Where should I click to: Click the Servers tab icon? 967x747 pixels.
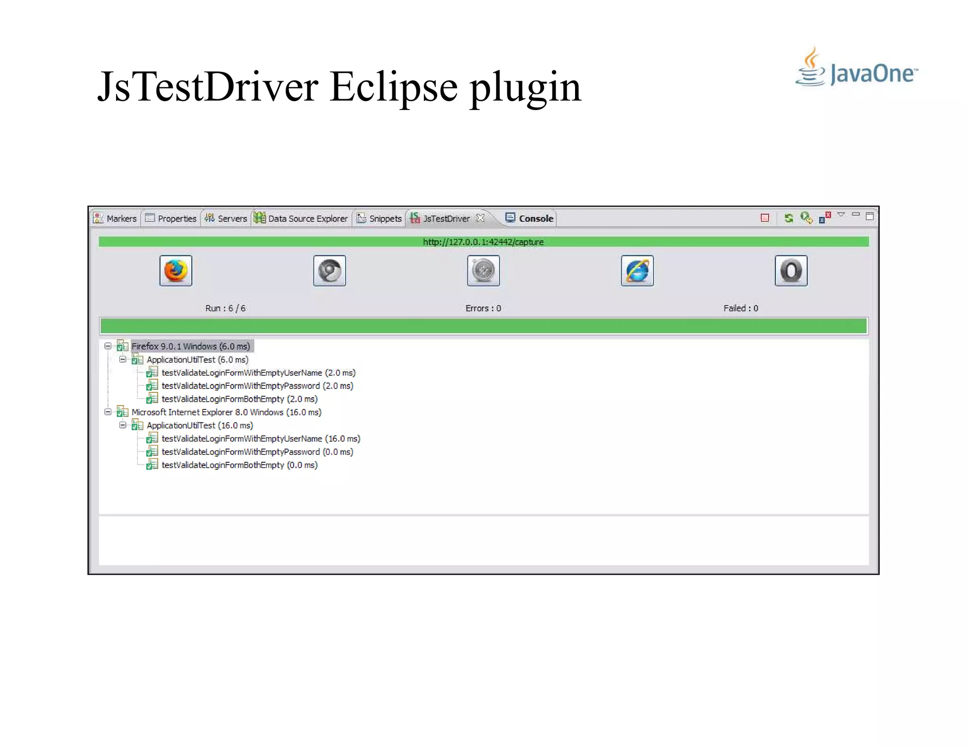coord(210,218)
